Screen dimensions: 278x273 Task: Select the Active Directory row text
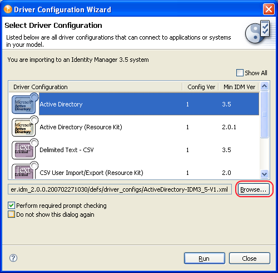(61, 104)
